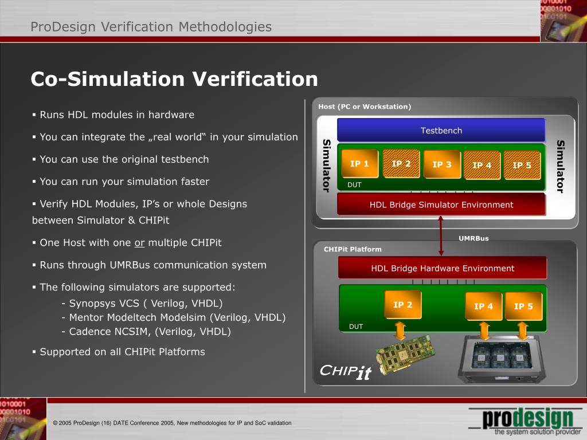587x440 pixels.
Task: Click the orange arrow below IP 5
Action: [x=523, y=331]
